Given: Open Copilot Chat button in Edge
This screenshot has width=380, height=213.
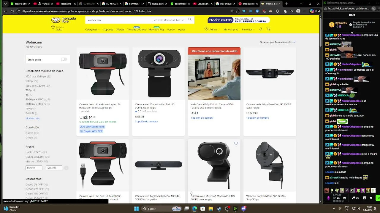Looking at the screenshot, I should (315, 11).
